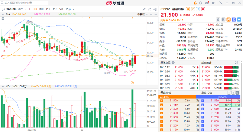Click the 9.48% volume bar for 21.800
Viewport: 243px width, 132px height.
pyautogui.click(x=232, y=67)
